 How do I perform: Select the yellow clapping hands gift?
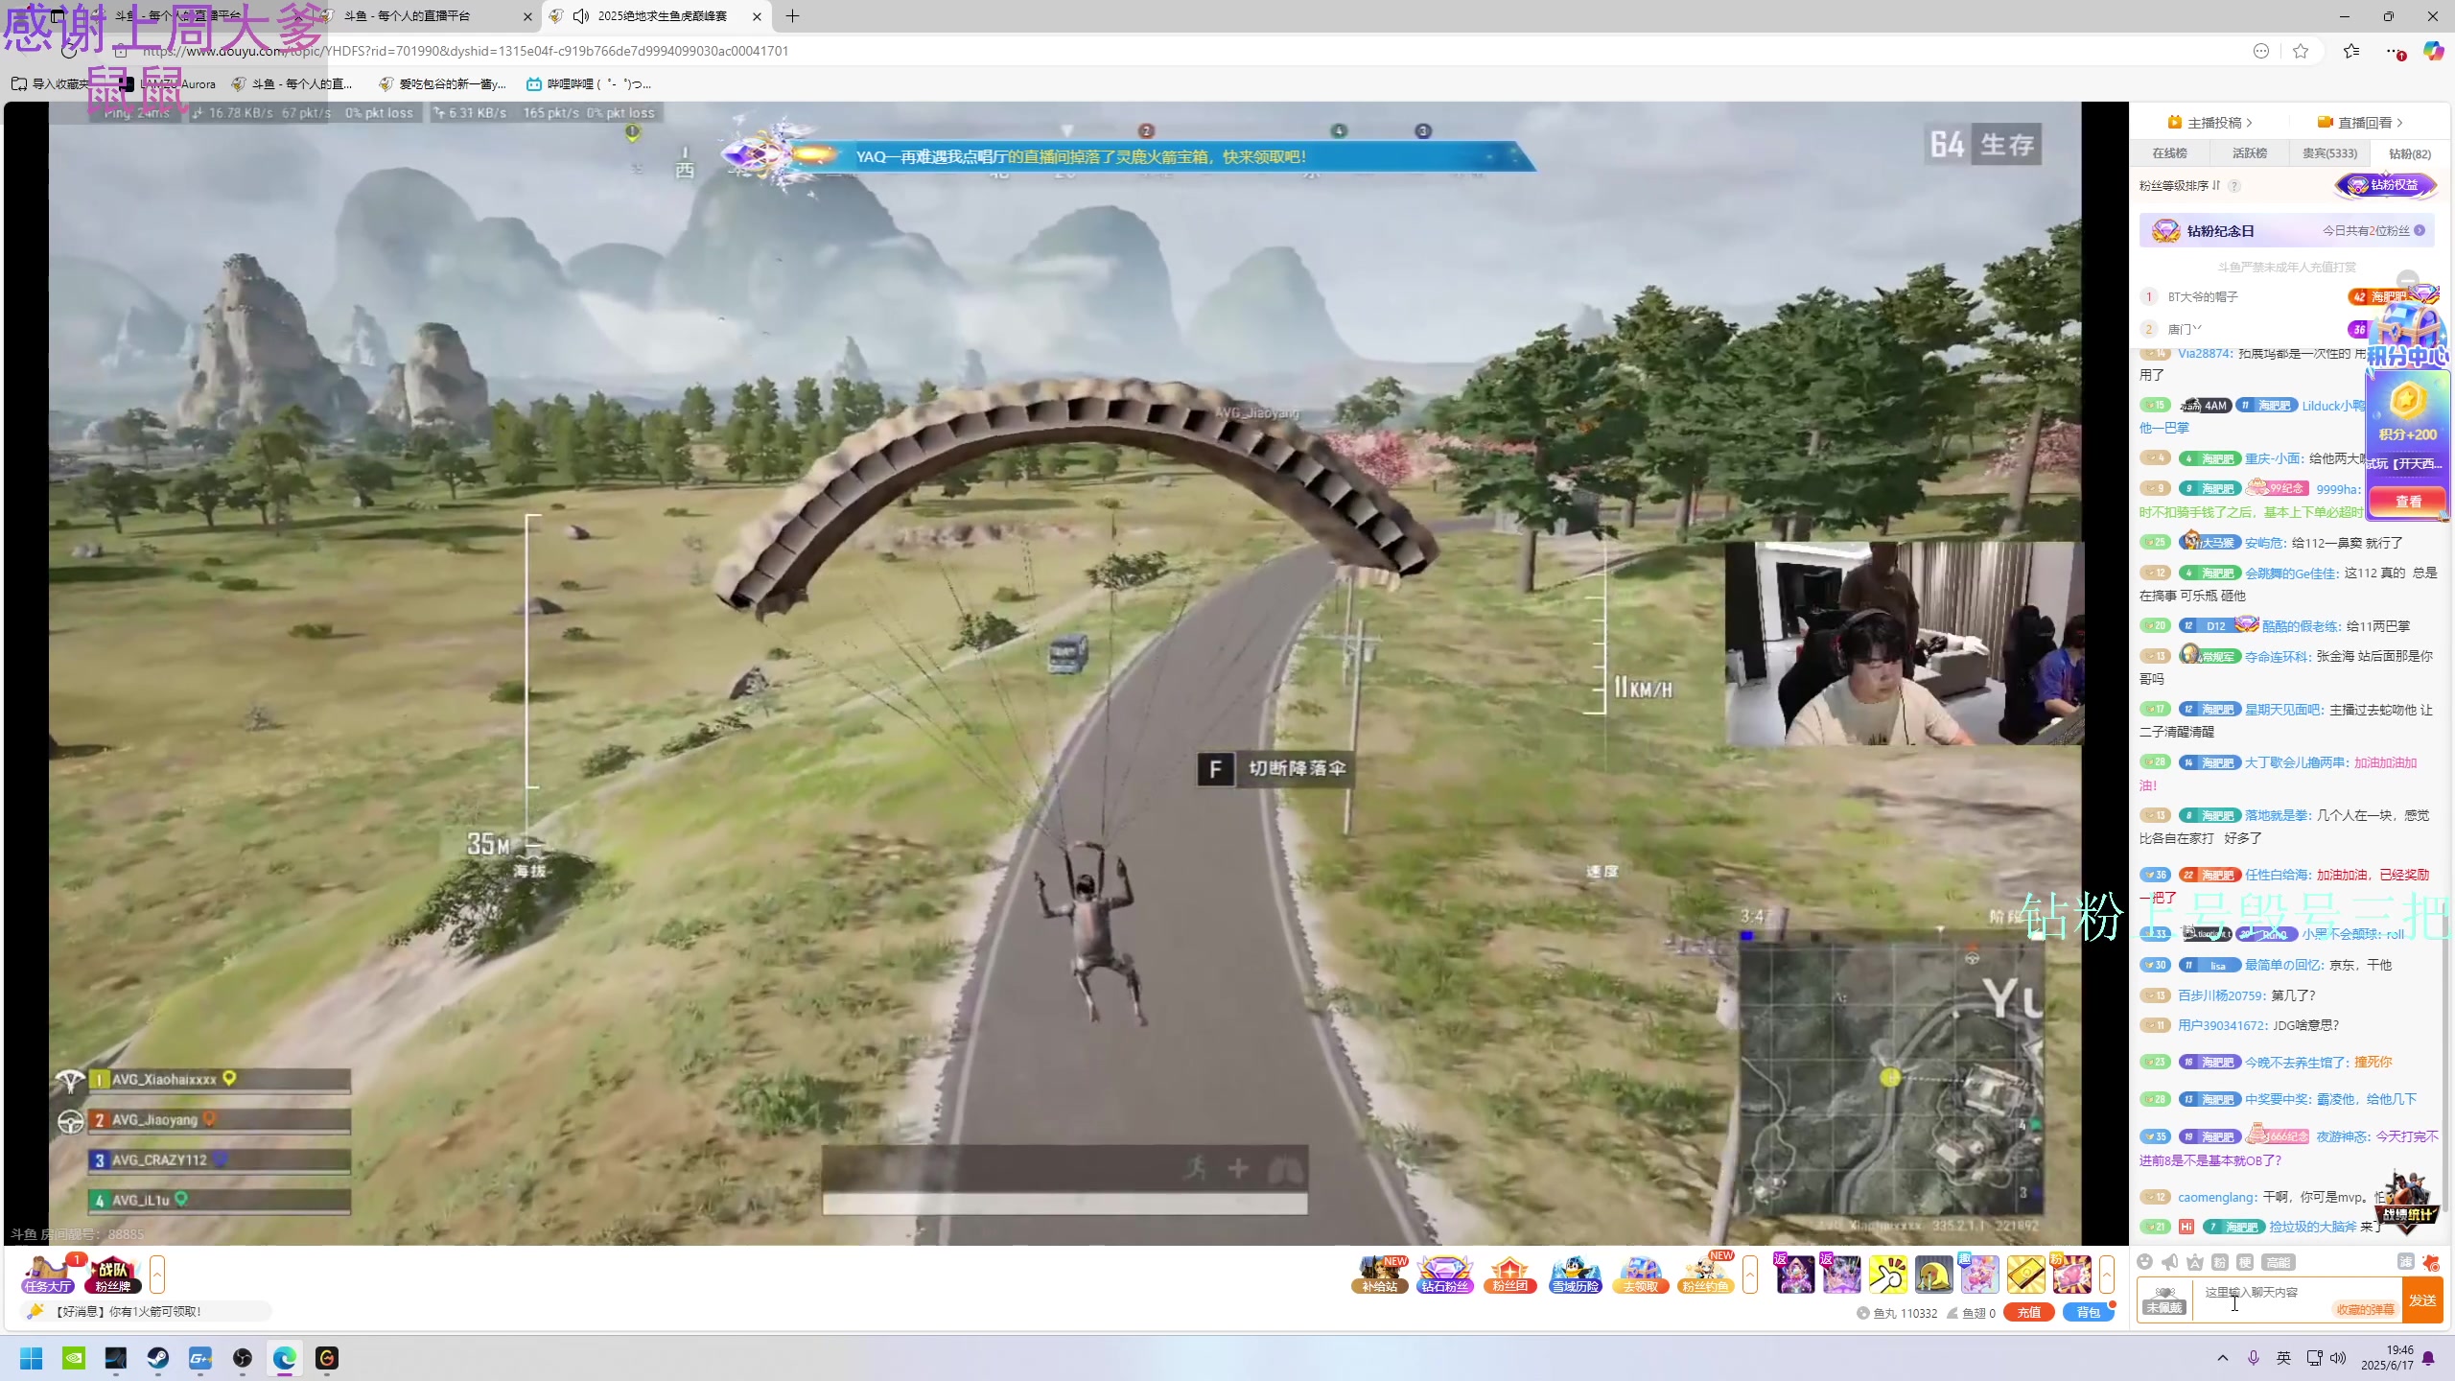[x=1887, y=1275]
